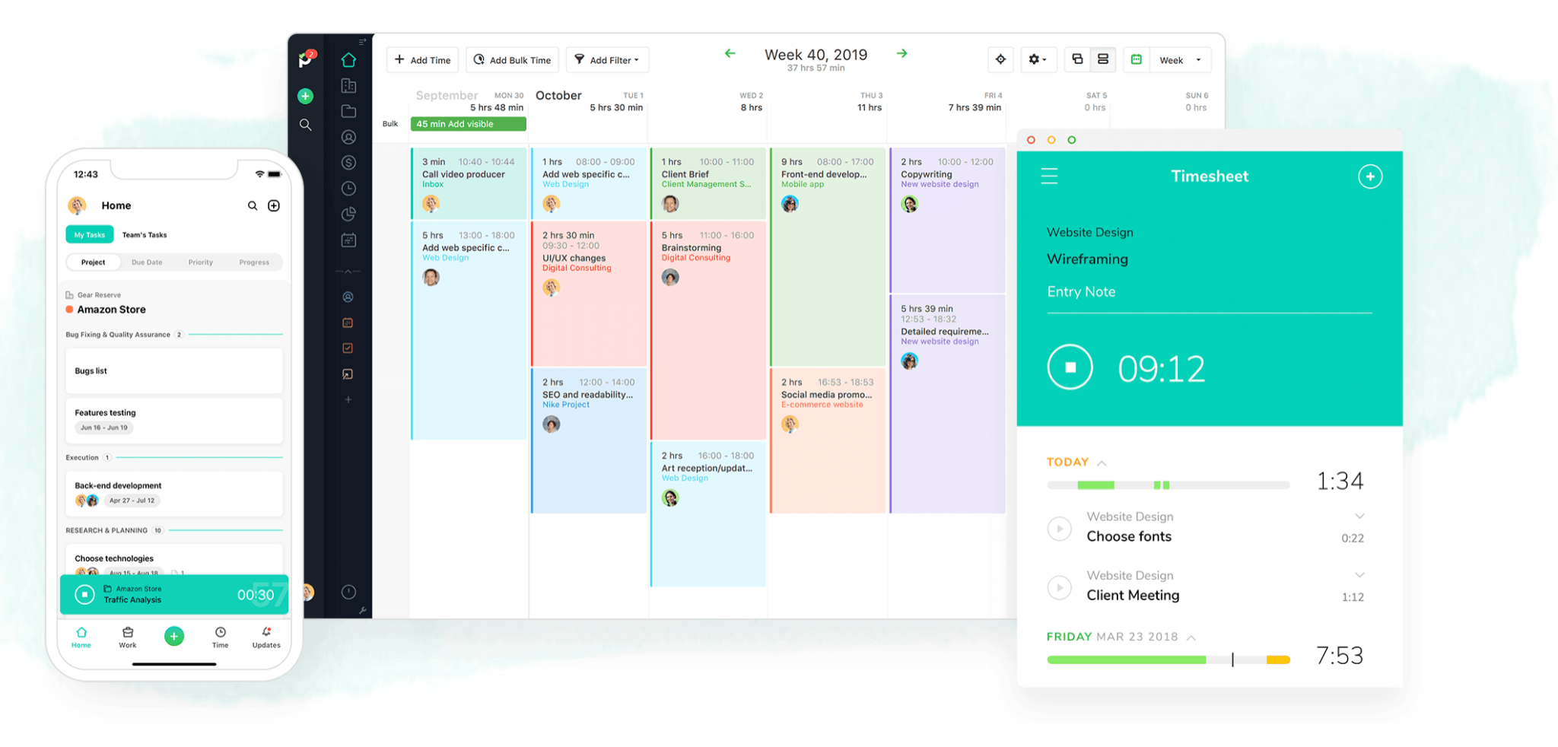The height and width of the screenshot is (747, 1558).
Task: Switch timeline to stacked layout view
Action: coord(1102,59)
